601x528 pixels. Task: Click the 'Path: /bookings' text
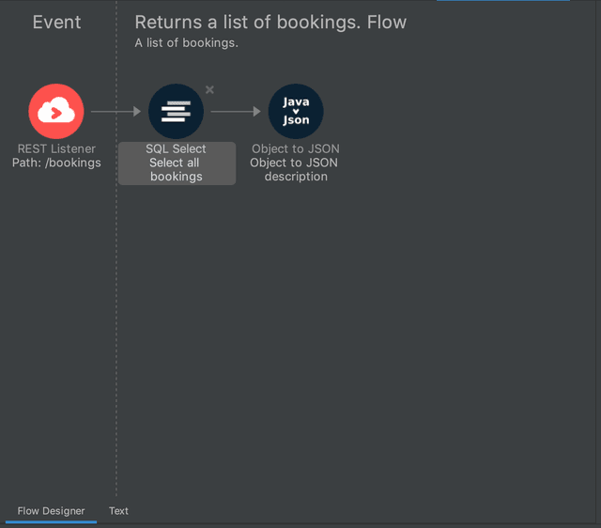pos(56,163)
